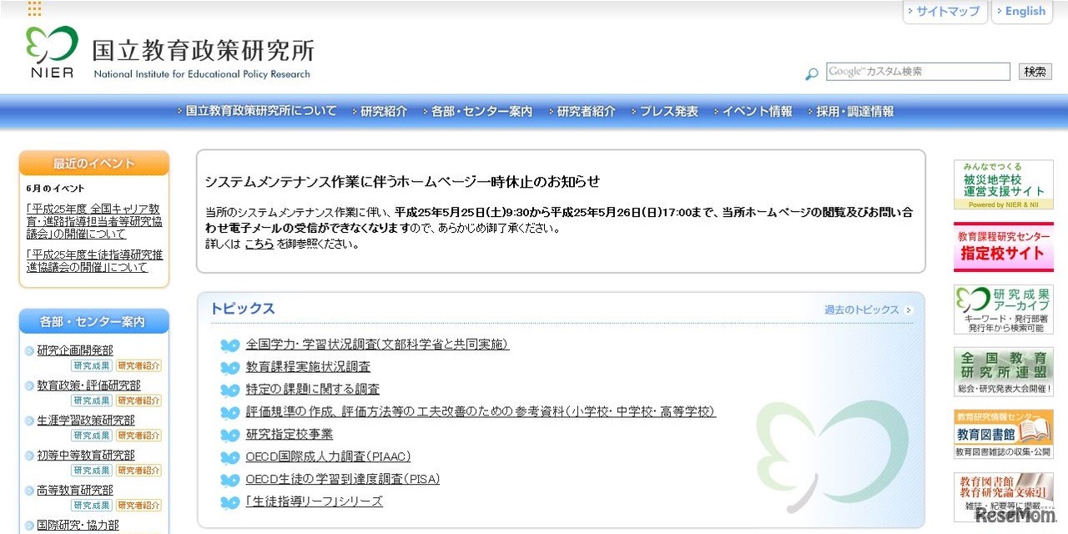Click 研究者紹介 badge under 研究企画開発部
1068x534 pixels.
(x=139, y=365)
